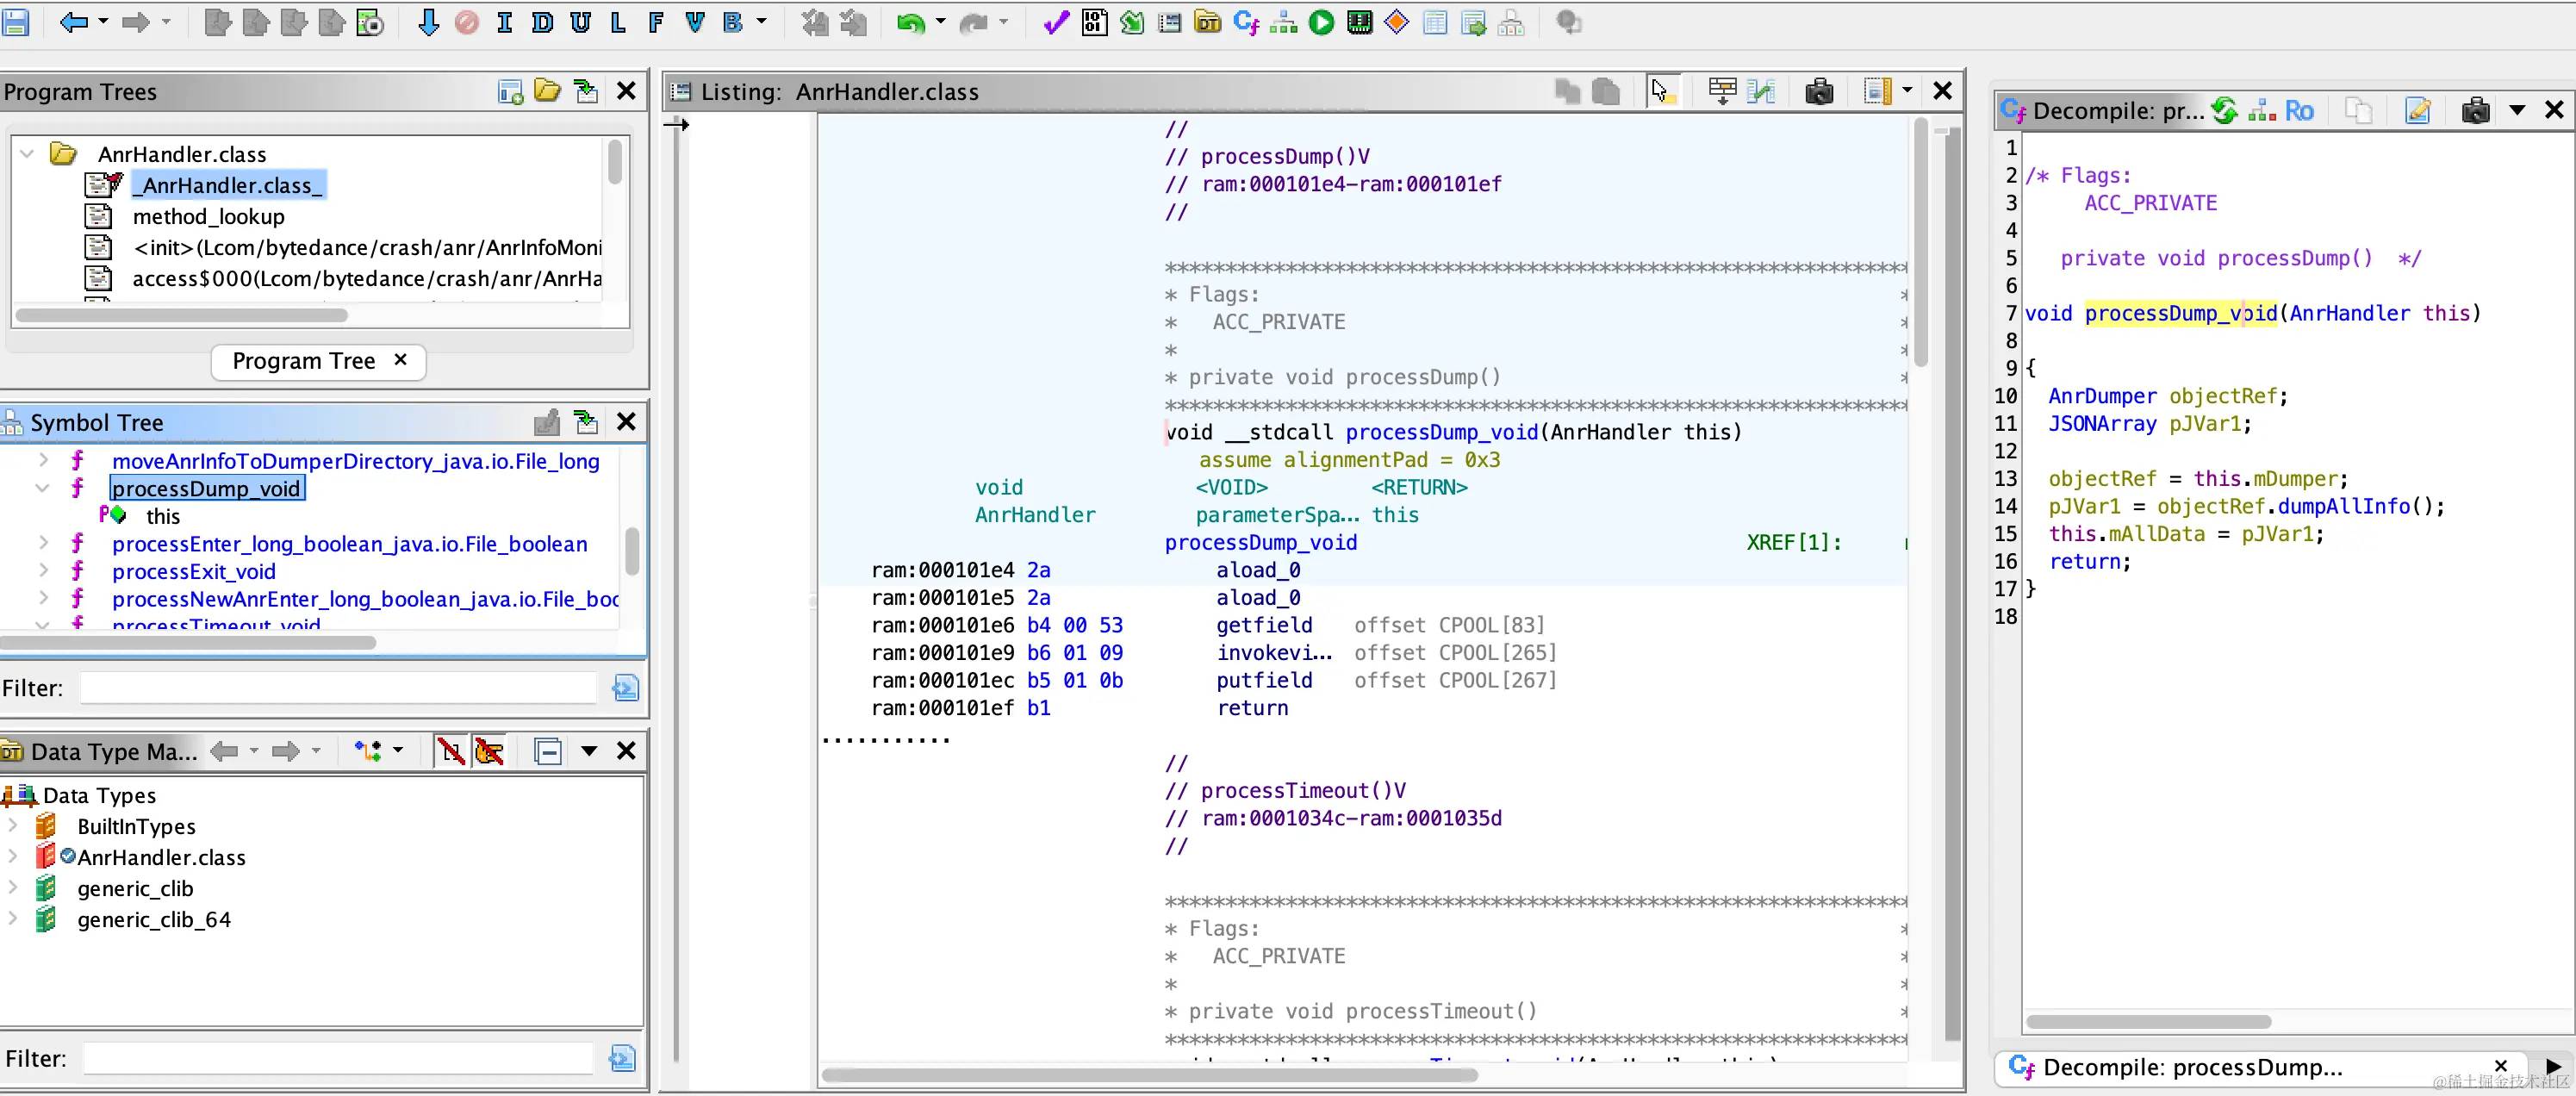Image resolution: width=2576 pixels, height=1096 pixels.
Task: Open the bytes viewer 01 icon
Action: click(1094, 22)
